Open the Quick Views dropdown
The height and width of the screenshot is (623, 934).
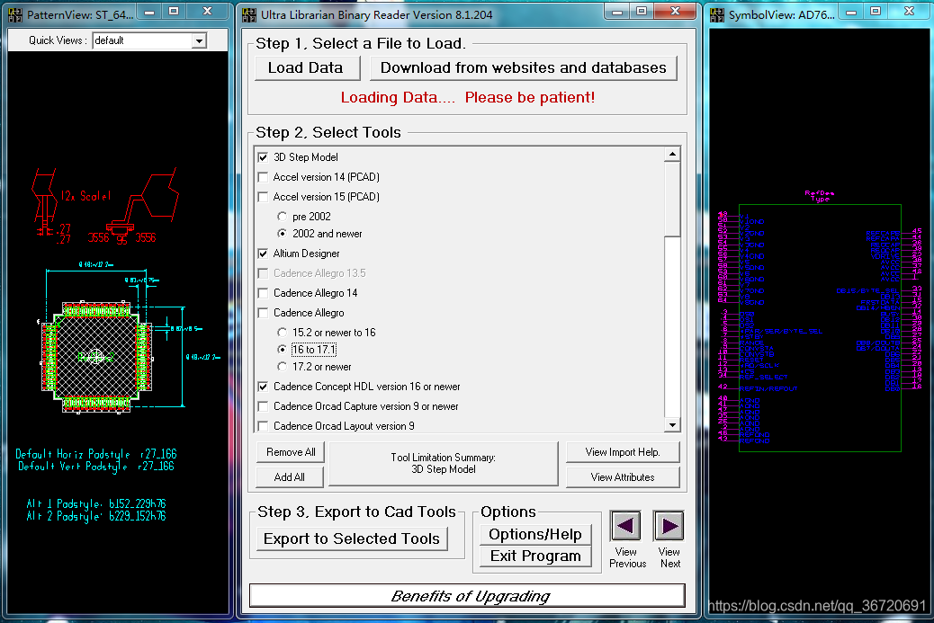[x=199, y=40]
